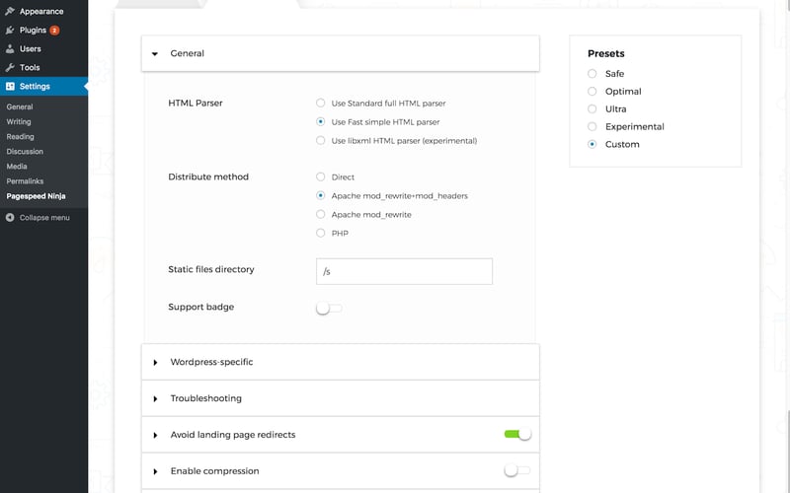
Task: Click the Enable compression heading text
Action: click(x=214, y=471)
